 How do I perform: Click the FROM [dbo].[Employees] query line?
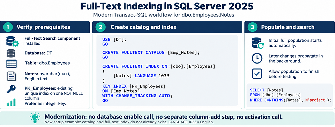coord(275,95)
